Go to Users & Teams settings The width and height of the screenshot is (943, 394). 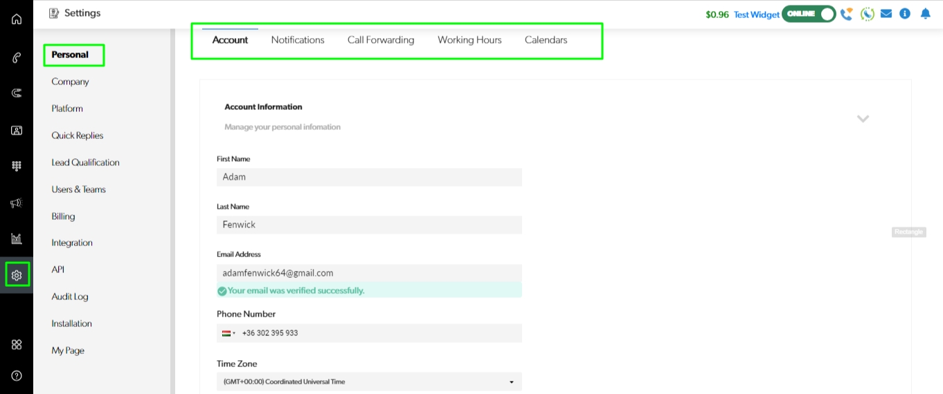[78, 189]
